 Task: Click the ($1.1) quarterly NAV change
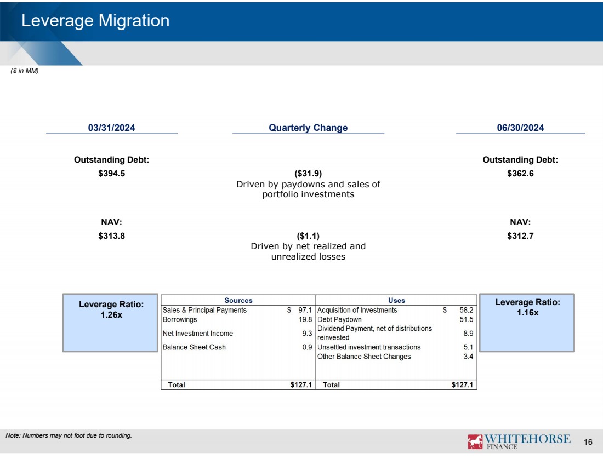coord(308,236)
